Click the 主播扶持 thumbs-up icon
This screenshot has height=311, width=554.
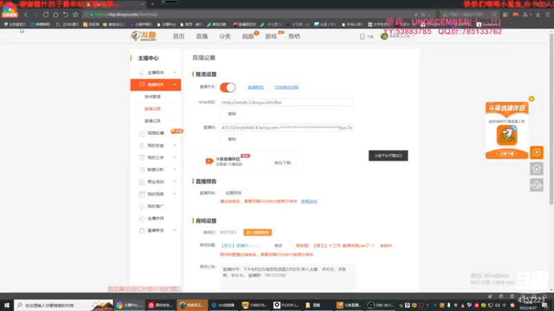(141, 218)
